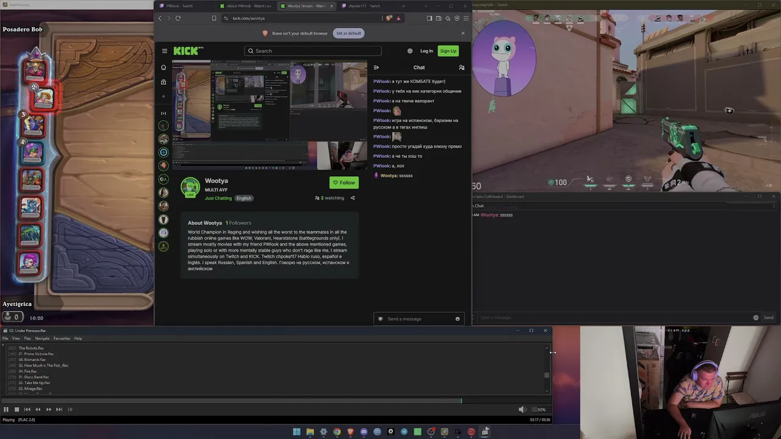Rewind the current track

click(38, 410)
